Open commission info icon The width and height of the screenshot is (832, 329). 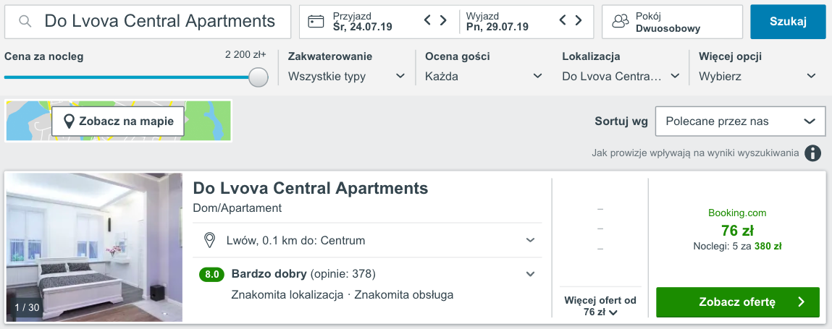pyautogui.click(x=812, y=153)
